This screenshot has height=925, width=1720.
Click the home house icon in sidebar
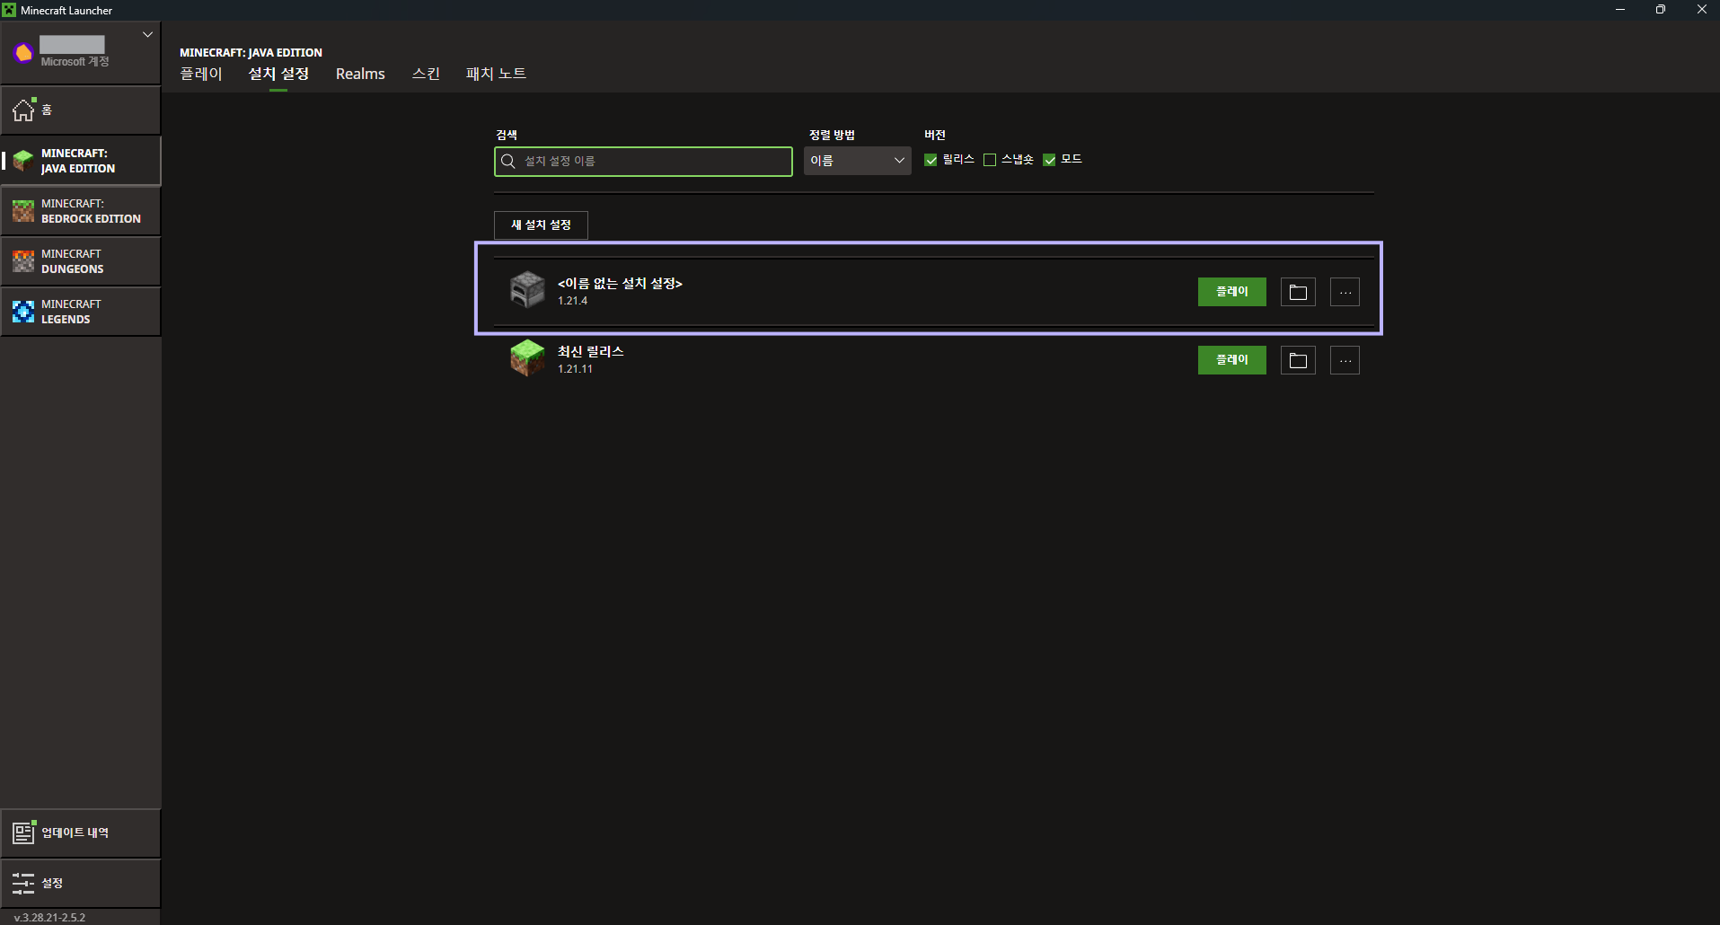pos(23,110)
